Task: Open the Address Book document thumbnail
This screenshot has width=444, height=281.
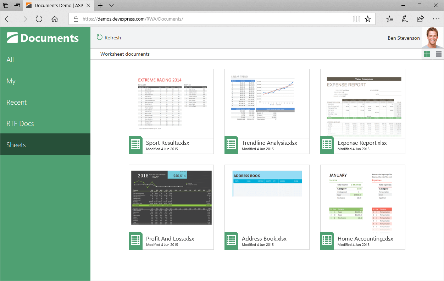Action: point(267,199)
